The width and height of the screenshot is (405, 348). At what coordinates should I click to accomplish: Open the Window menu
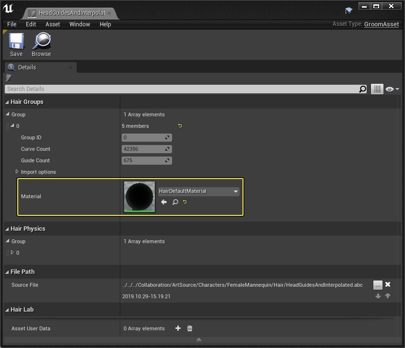point(80,24)
